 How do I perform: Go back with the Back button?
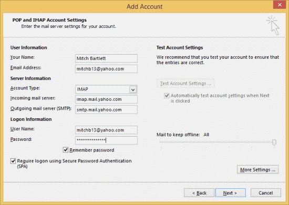pyautogui.click(x=199, y=193)
